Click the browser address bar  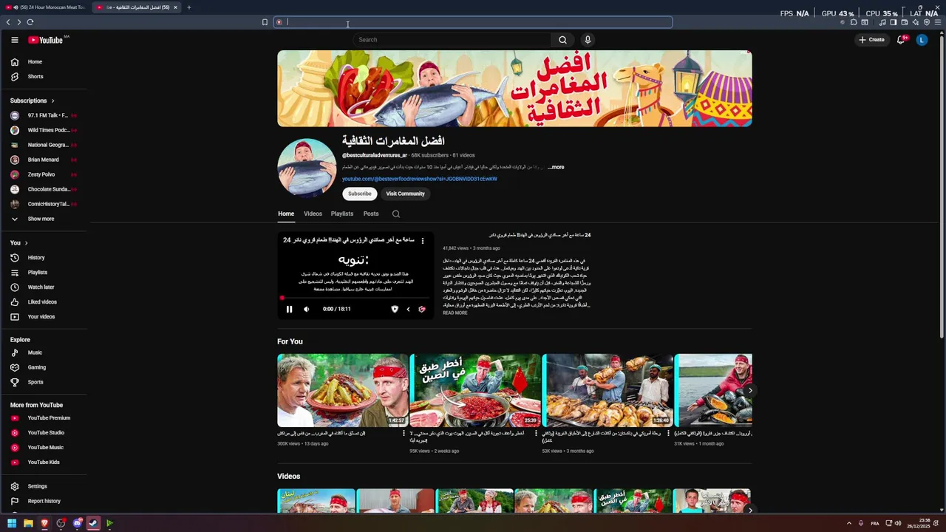[x=473, y=22]
